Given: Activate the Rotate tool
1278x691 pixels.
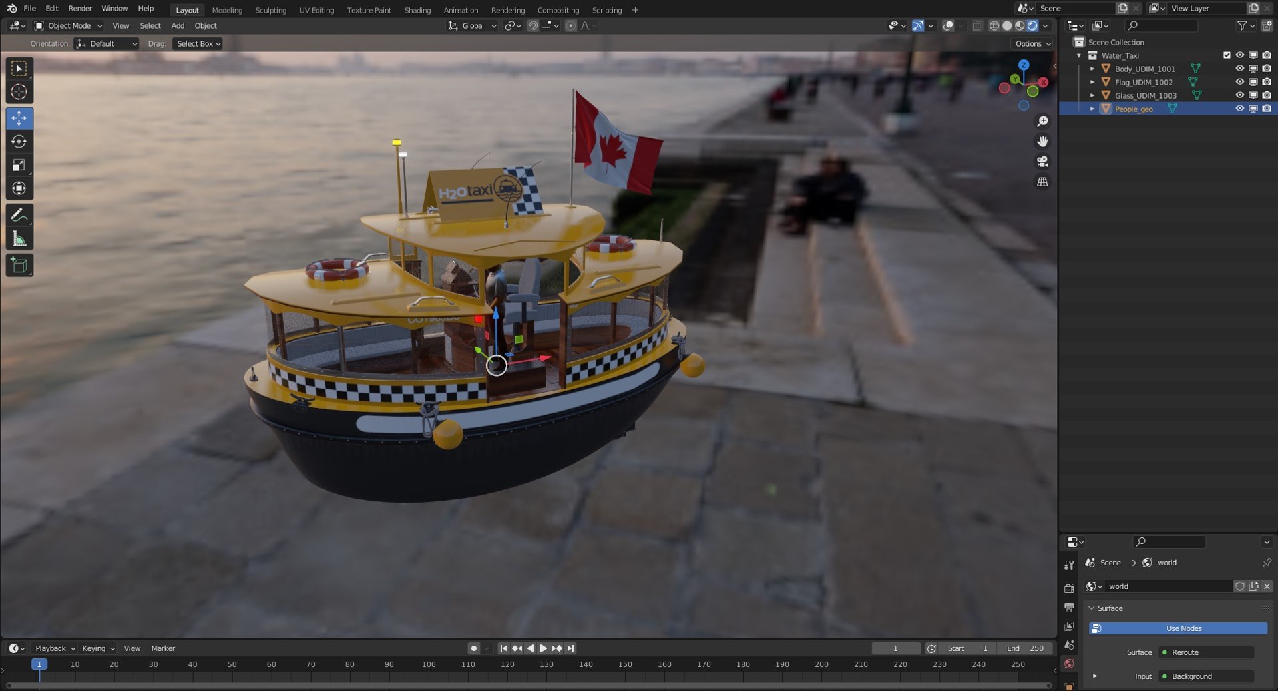Looking at the screenshot, I should click(x=19, y=142).
